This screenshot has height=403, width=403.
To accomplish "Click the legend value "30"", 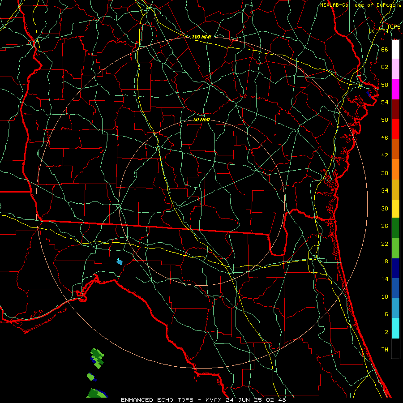I will 385,208.
